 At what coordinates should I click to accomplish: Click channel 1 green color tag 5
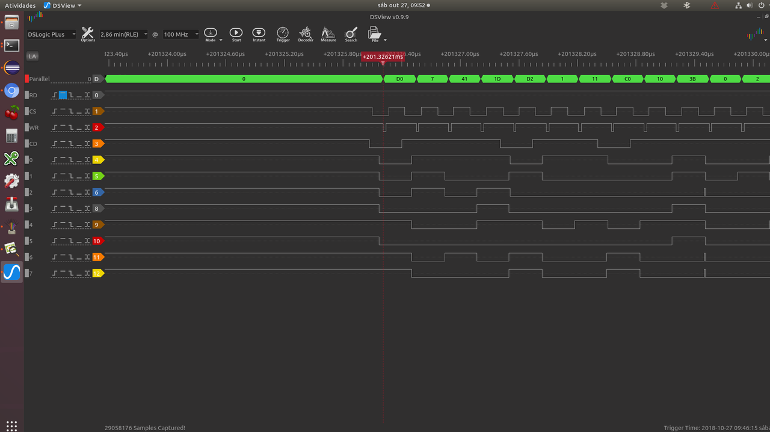coord(98,176)
